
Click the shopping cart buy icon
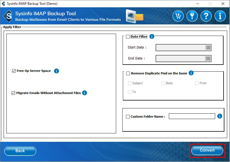click(178, 16)
